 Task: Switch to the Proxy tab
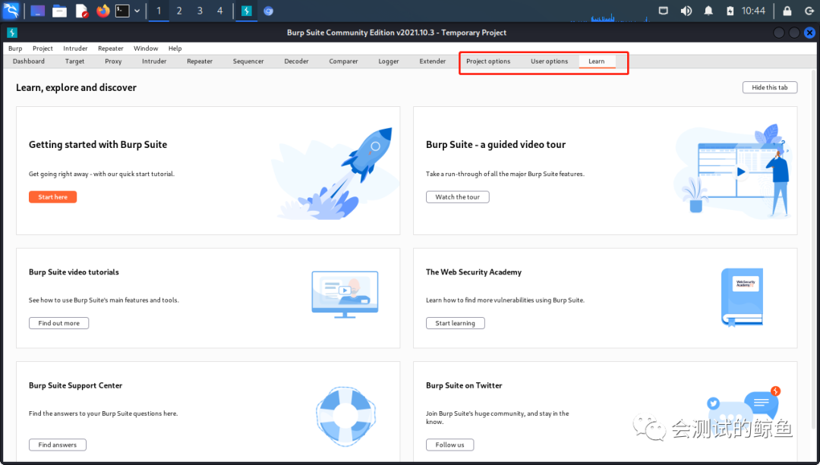click(x=113, y=61)
